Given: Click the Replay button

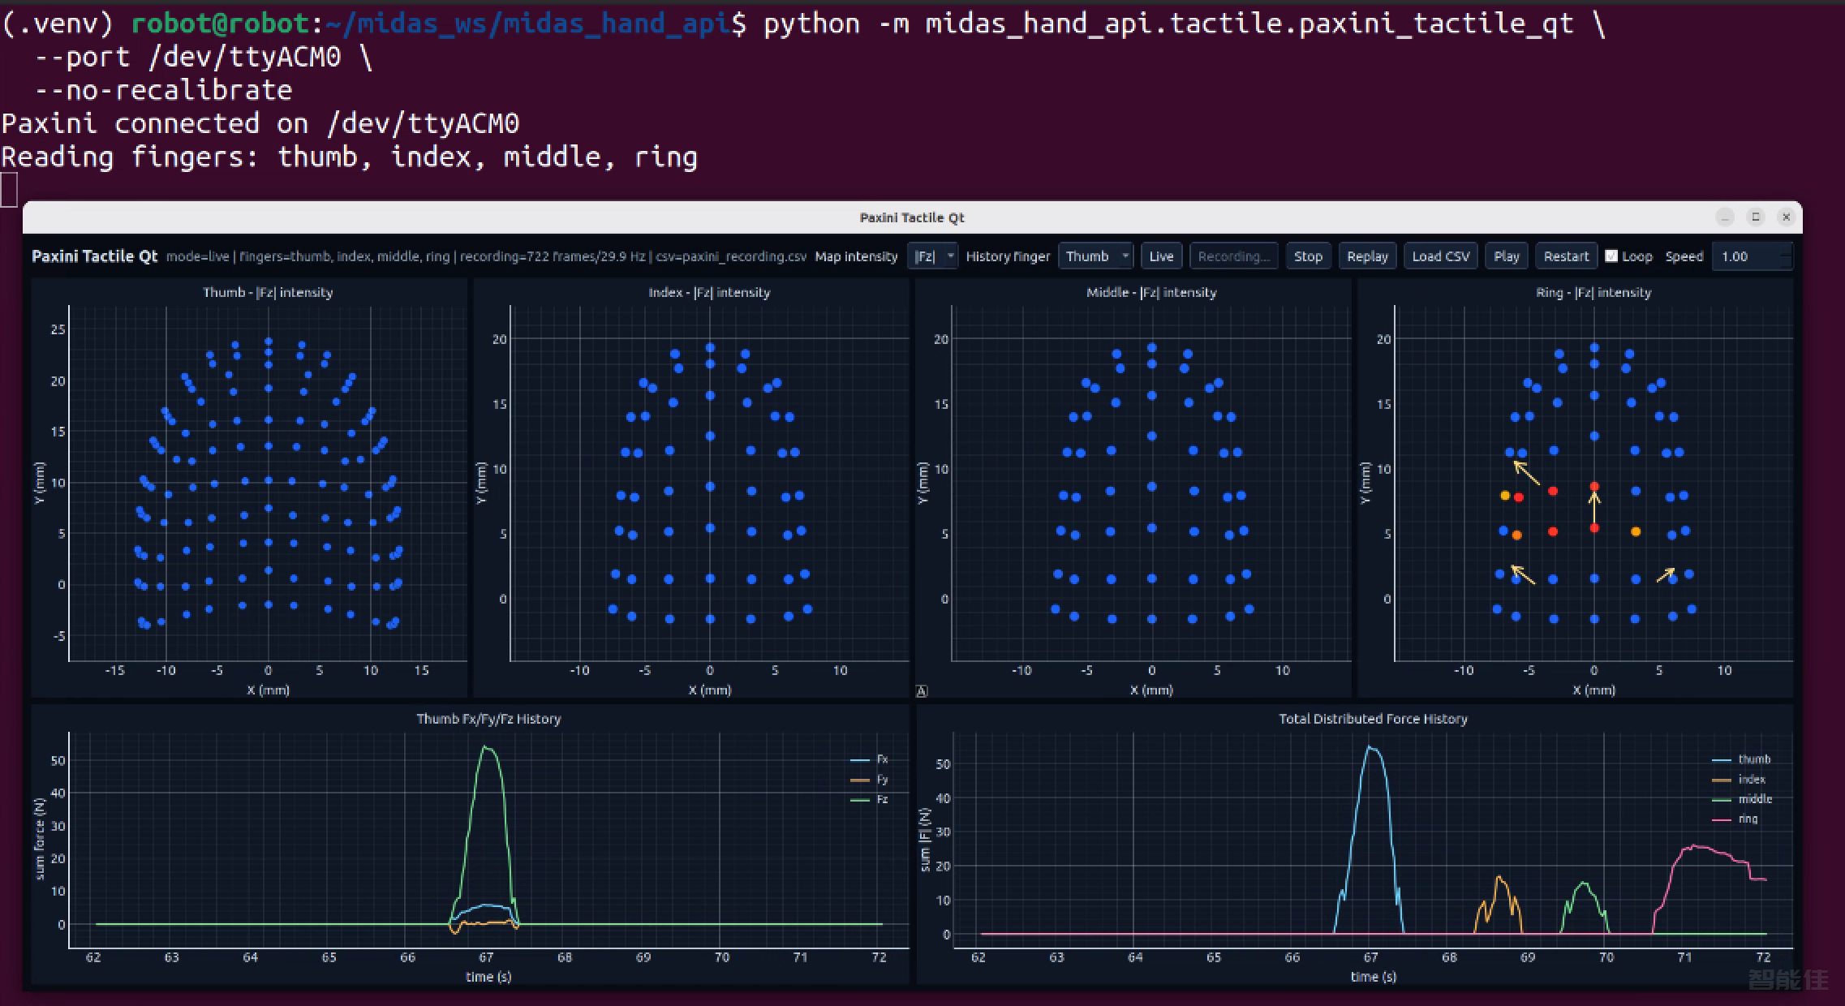Looking at the screenshot, I should point(1367,256).
